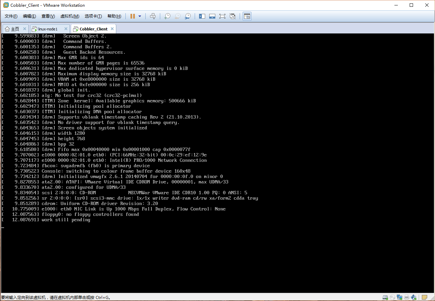
Task: Click the Unity mode toolbar icon
Action: tap(233, 16)
